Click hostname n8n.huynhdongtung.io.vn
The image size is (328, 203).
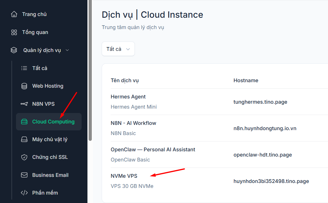pyautogui.click(x=265, y=128)
